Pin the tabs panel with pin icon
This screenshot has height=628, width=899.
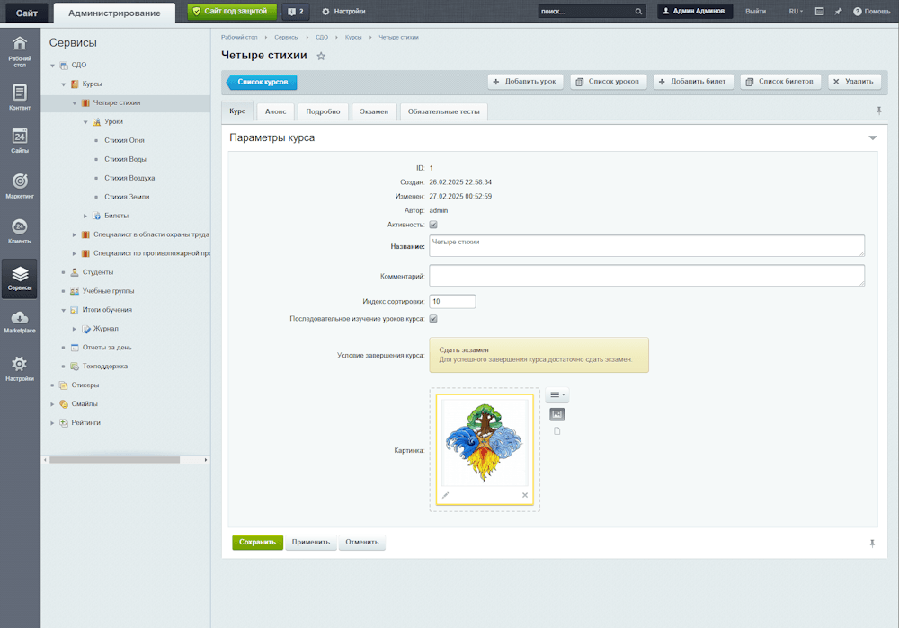[879, 111]
